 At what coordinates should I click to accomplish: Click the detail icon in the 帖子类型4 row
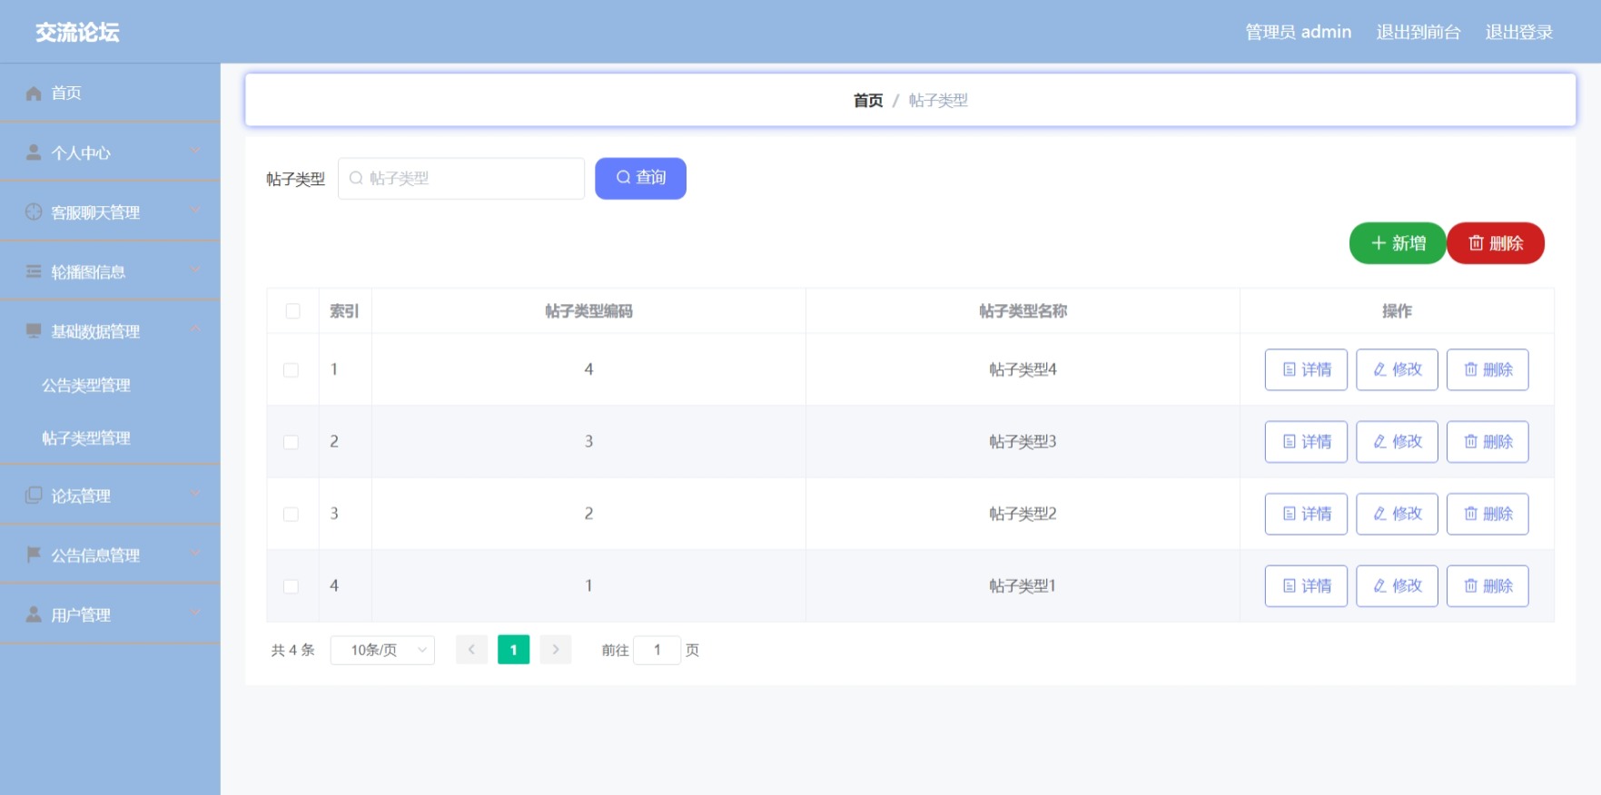[1290, 369]
